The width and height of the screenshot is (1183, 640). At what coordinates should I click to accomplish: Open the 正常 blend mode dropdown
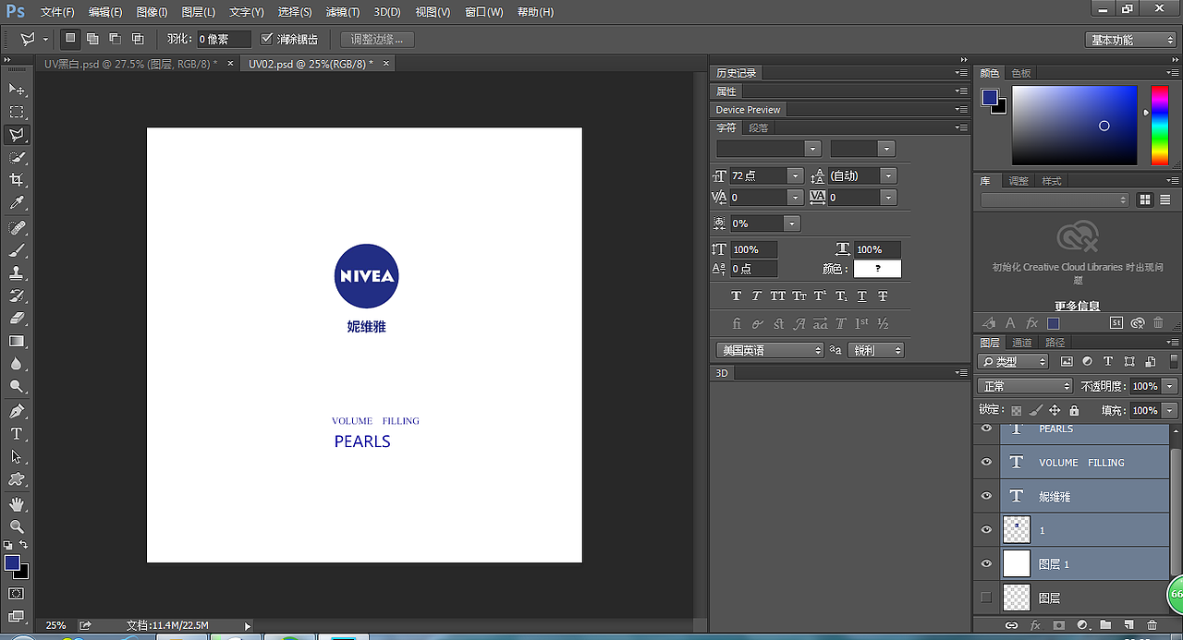pos(1025,386)
